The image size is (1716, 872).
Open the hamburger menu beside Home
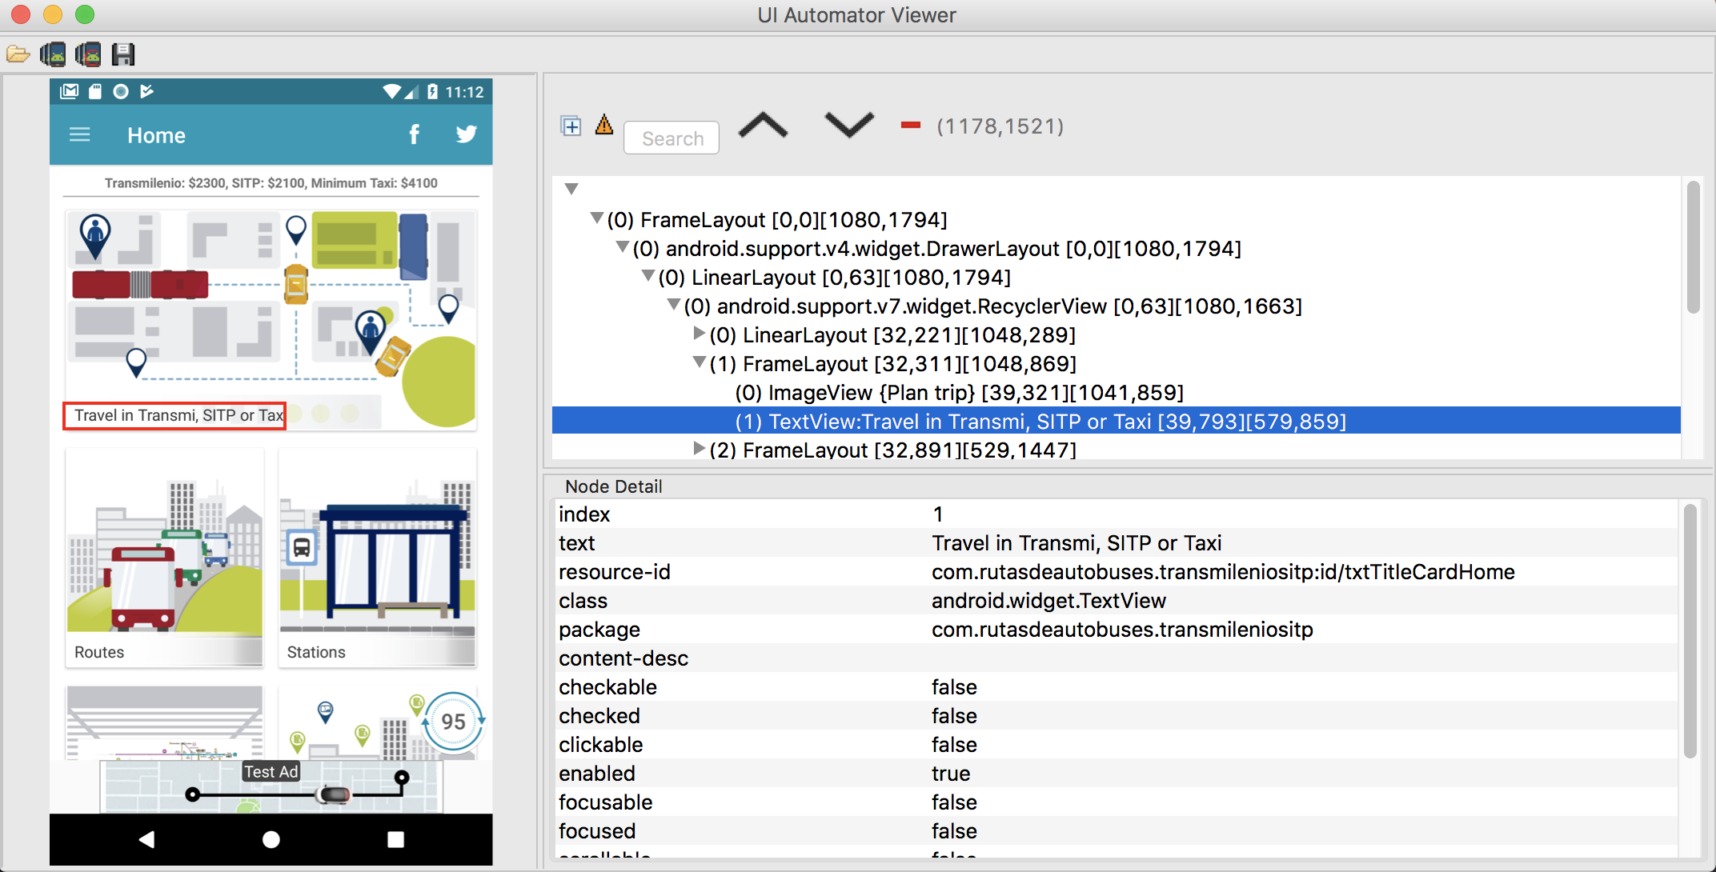[80, 134]
